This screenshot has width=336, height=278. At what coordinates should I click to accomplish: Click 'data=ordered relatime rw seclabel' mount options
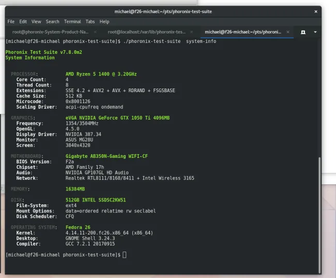tap(111, 211)
